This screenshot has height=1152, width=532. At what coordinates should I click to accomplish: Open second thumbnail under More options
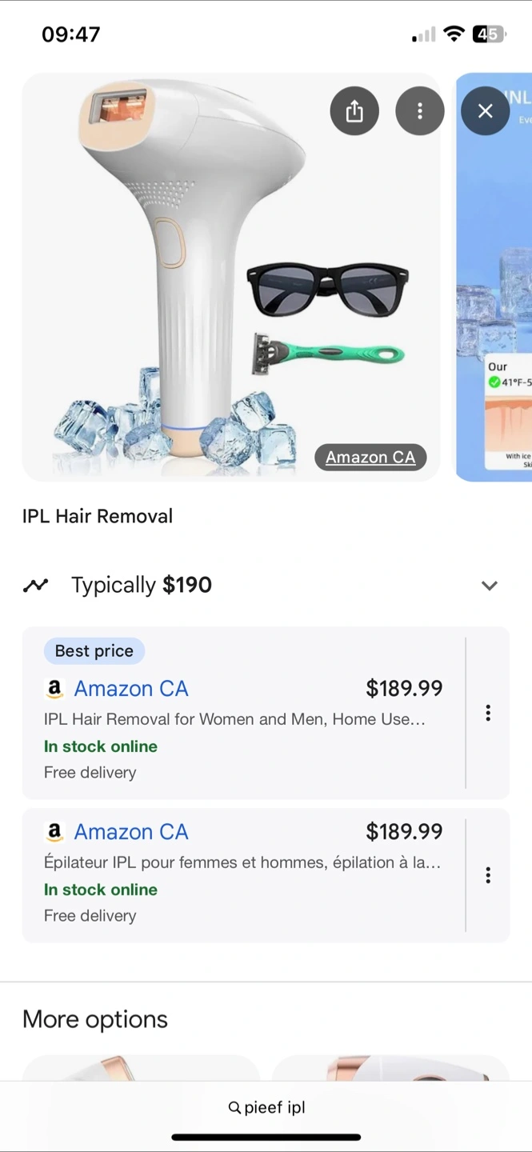coord(391,1069)
